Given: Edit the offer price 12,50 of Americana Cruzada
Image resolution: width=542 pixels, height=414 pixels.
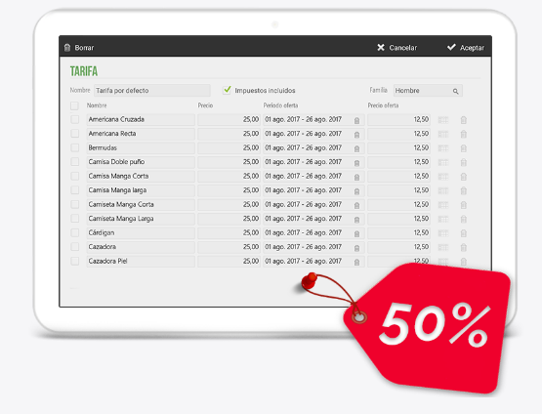Looking at the screenshot, I should coord(398,119).
